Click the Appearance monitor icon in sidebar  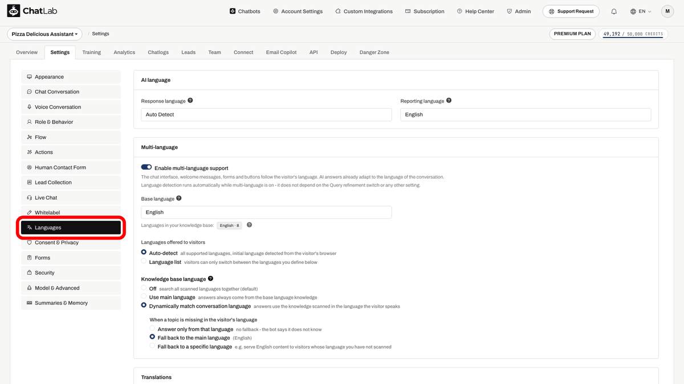click(29, 77)
